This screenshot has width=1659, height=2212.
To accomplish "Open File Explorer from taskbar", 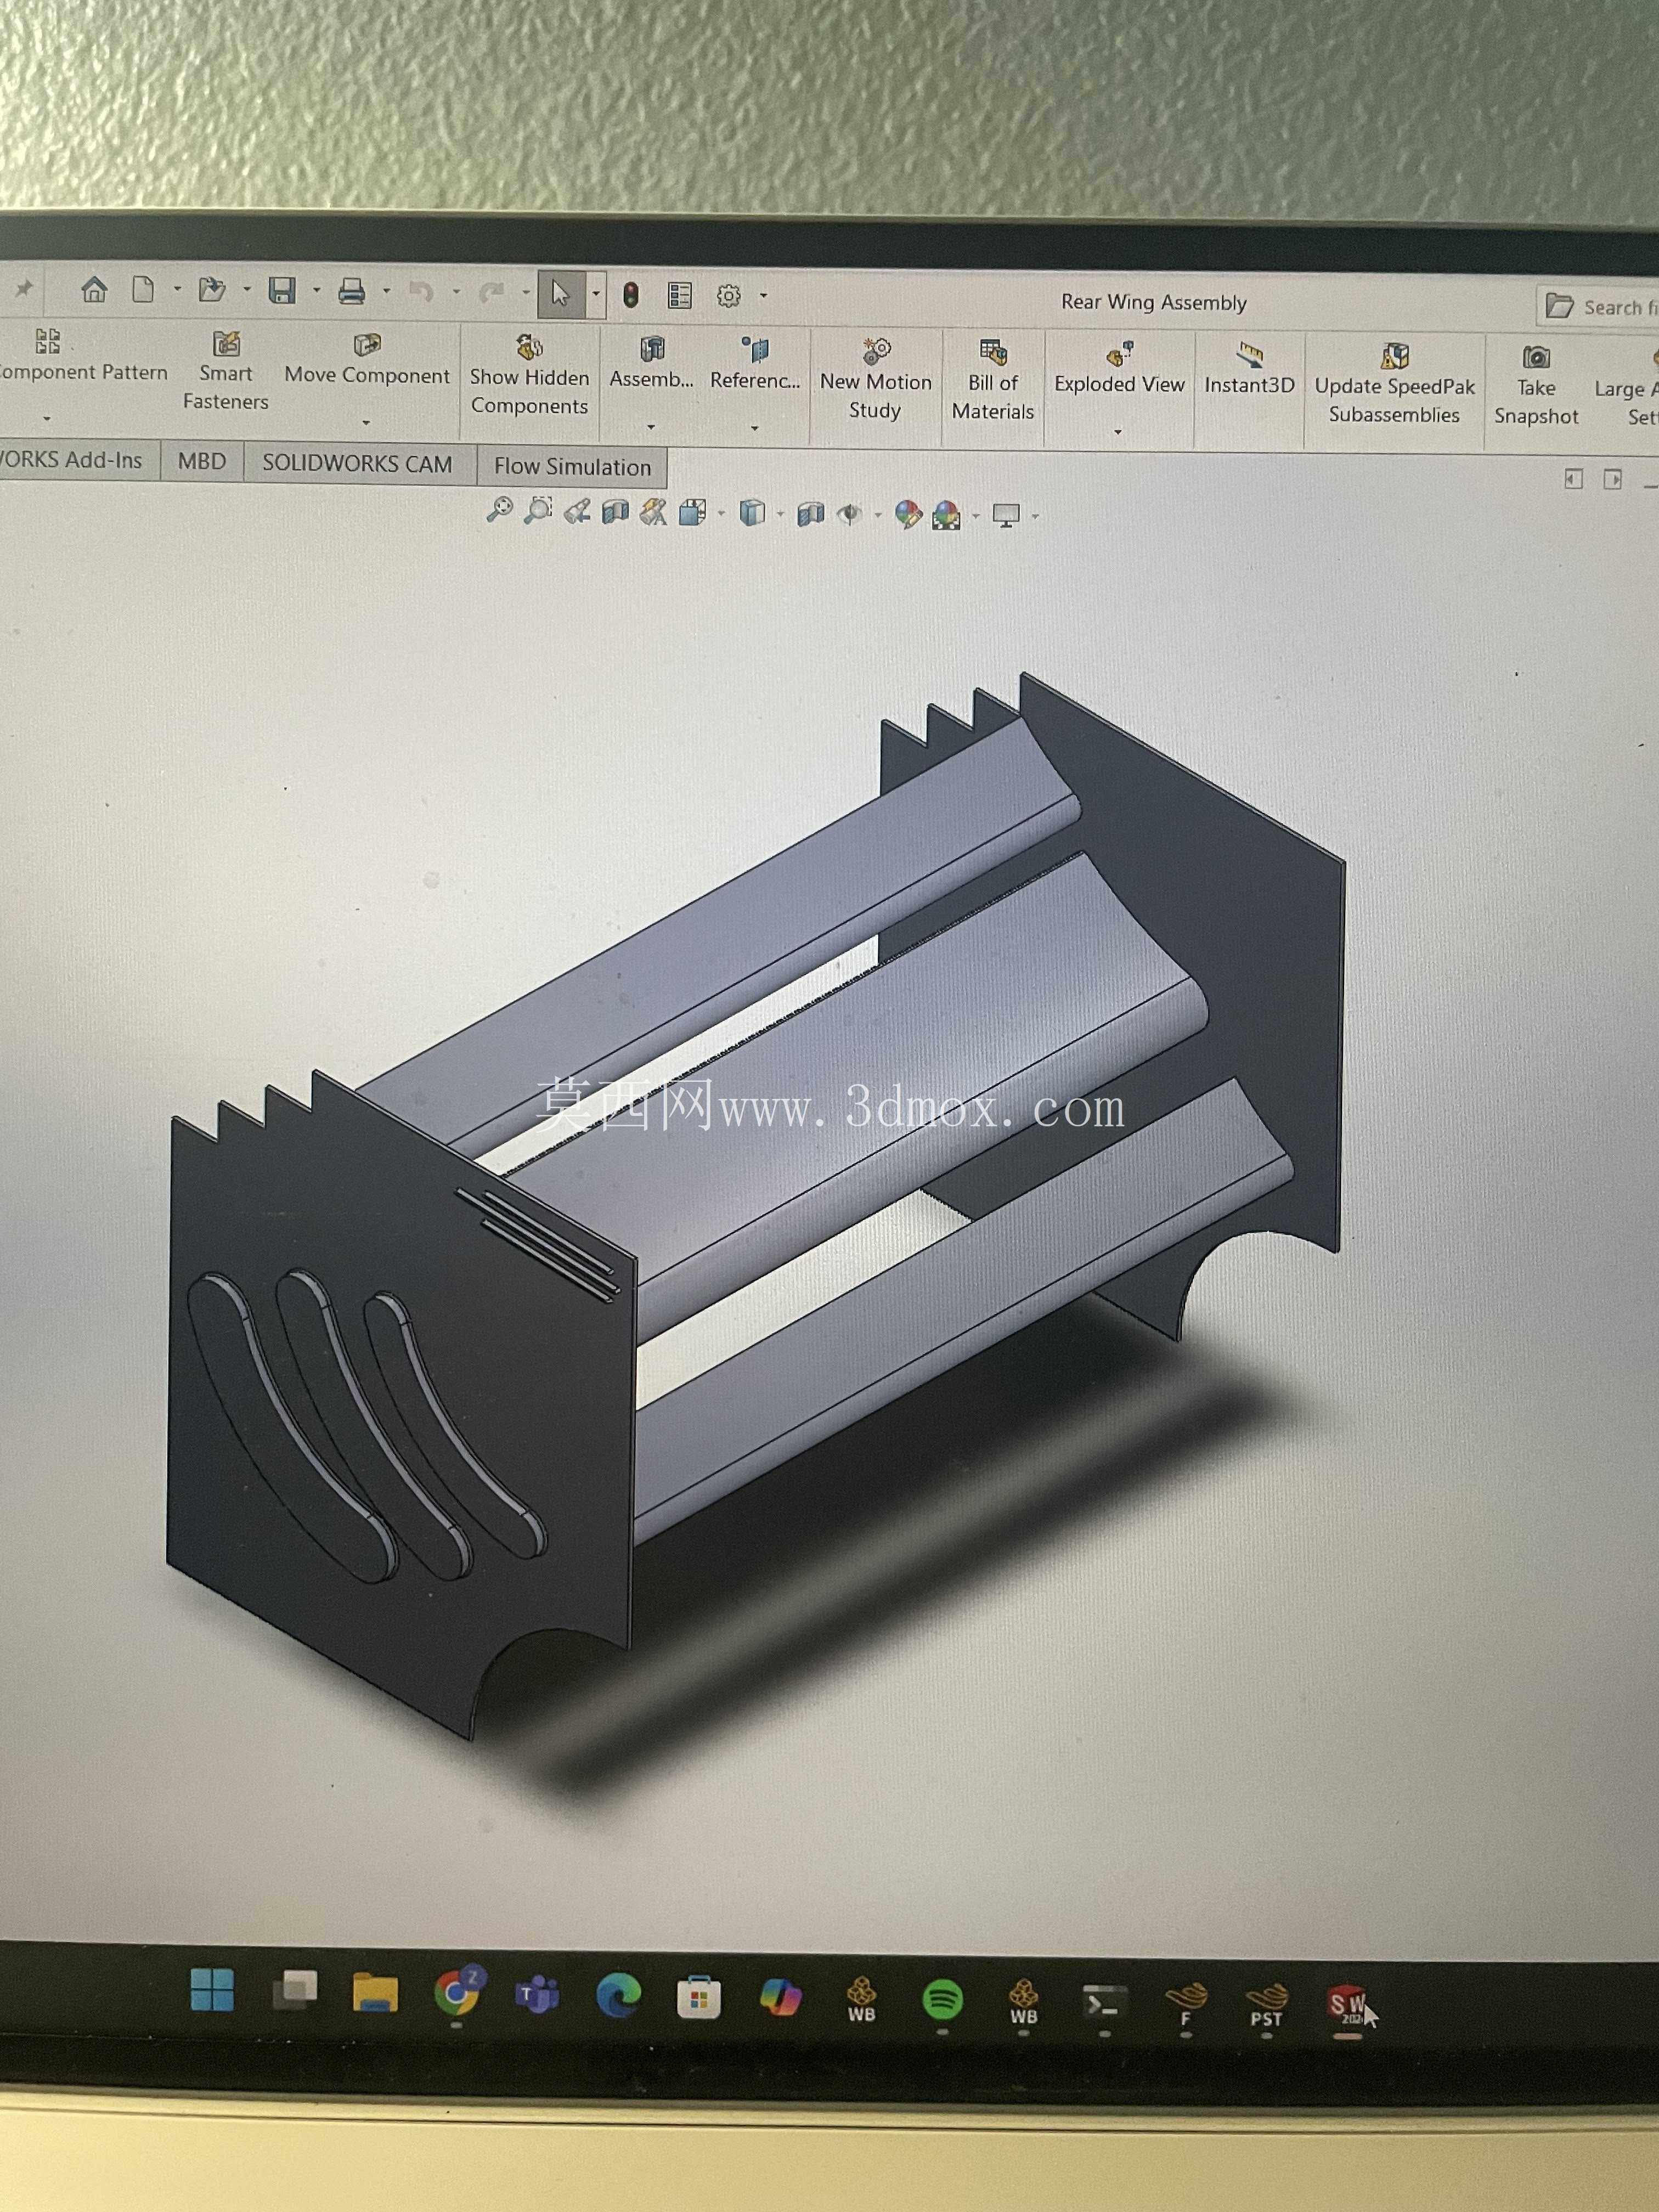I will pos(375,1993).
